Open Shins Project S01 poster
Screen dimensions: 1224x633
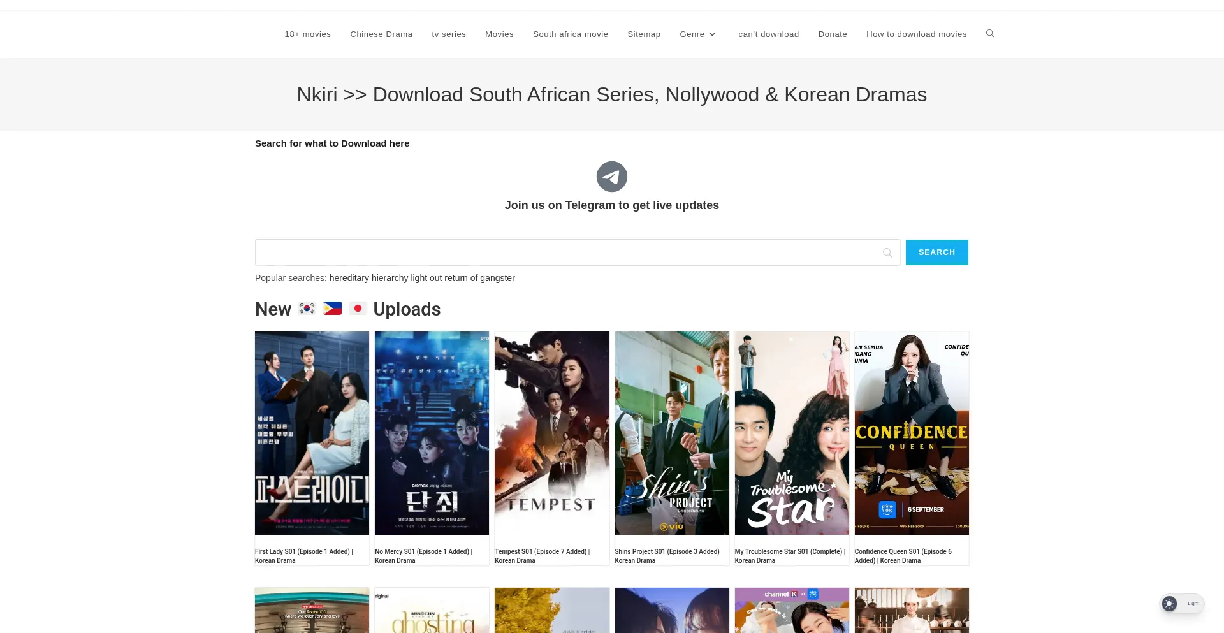671,433
